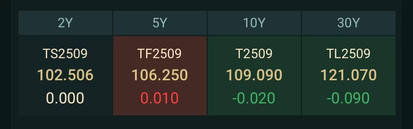Click the T2509 contract code label
The width and height of the screenshot is (413, 129).
(x=254, y=54)
